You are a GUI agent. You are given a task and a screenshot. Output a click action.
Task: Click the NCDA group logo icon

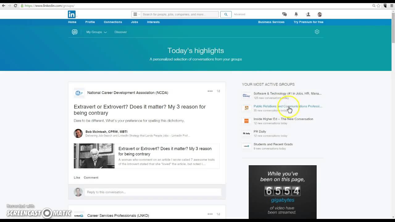click(79, 93)
